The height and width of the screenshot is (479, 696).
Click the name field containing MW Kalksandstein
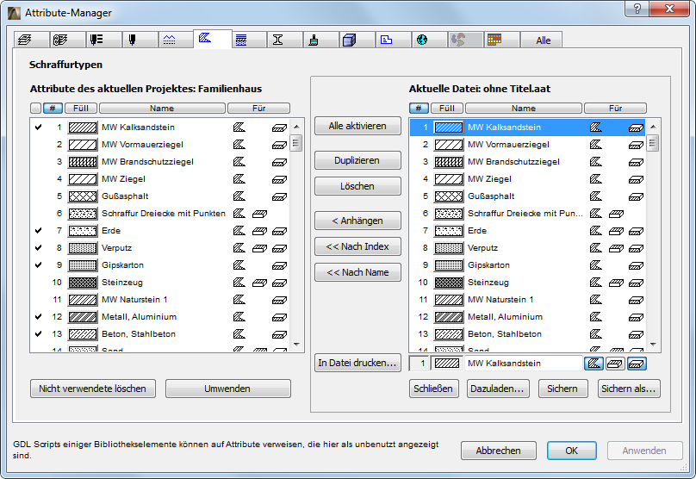point(524,364)
